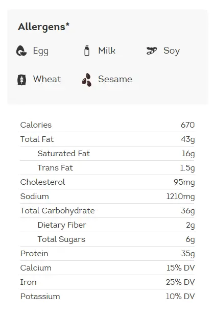Click the Saturated Fat row label
This screenshot has height=318, width=213.
(64, 154)
